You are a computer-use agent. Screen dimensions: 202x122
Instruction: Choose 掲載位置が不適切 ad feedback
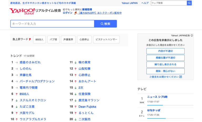coord(165,58)
